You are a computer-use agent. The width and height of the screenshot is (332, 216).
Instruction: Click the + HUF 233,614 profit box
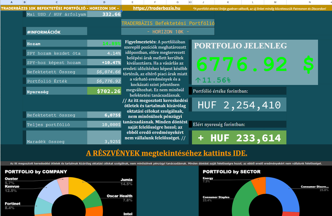[x=239, y=137]
